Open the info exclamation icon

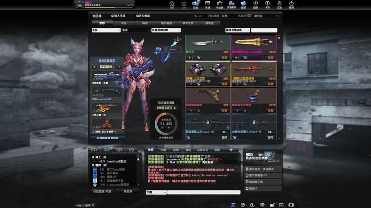click(x=267, y=4)
